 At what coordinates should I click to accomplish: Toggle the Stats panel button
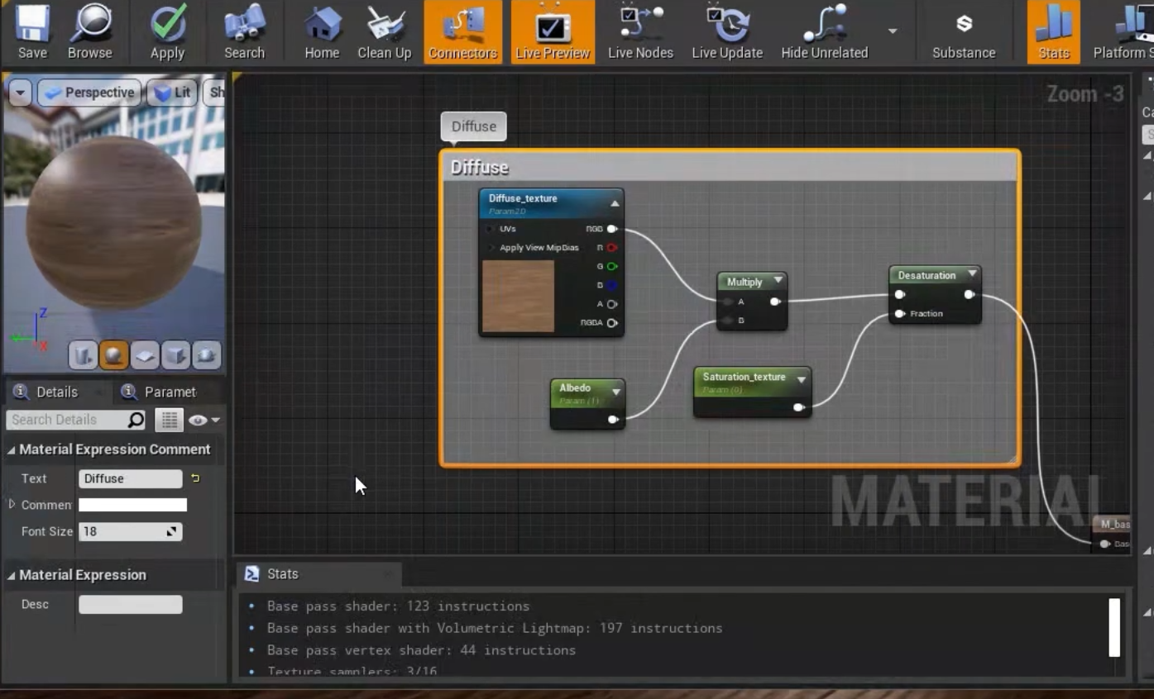pyautogui.click(x=1053, y=32)
